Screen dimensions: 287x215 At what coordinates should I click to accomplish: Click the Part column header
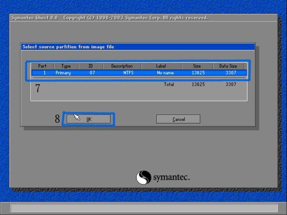(x=42, y=66)
